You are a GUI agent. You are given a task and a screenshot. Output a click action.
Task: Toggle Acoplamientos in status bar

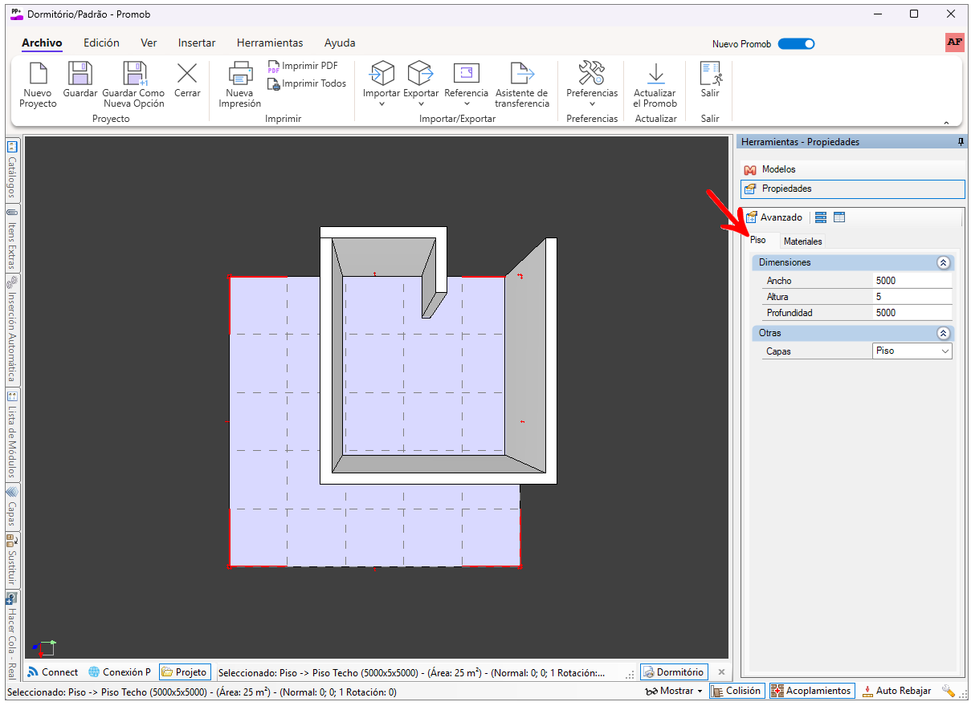pyautogui.click(x=811, y=691)
